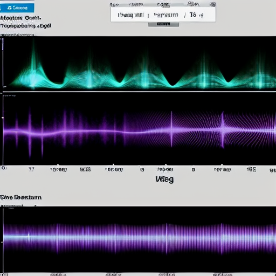Click the blue button in the top-left corner
Image resolution: width=276 pixels, height=276 pixels.
click(x=17, y=8)
